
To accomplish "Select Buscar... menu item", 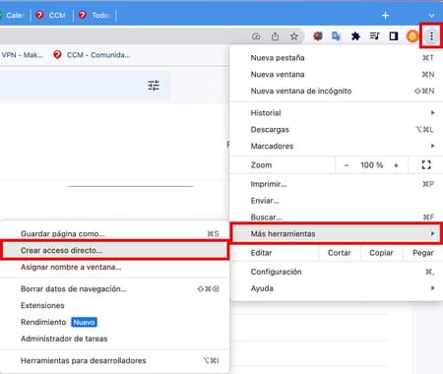I will click(337, 217).
